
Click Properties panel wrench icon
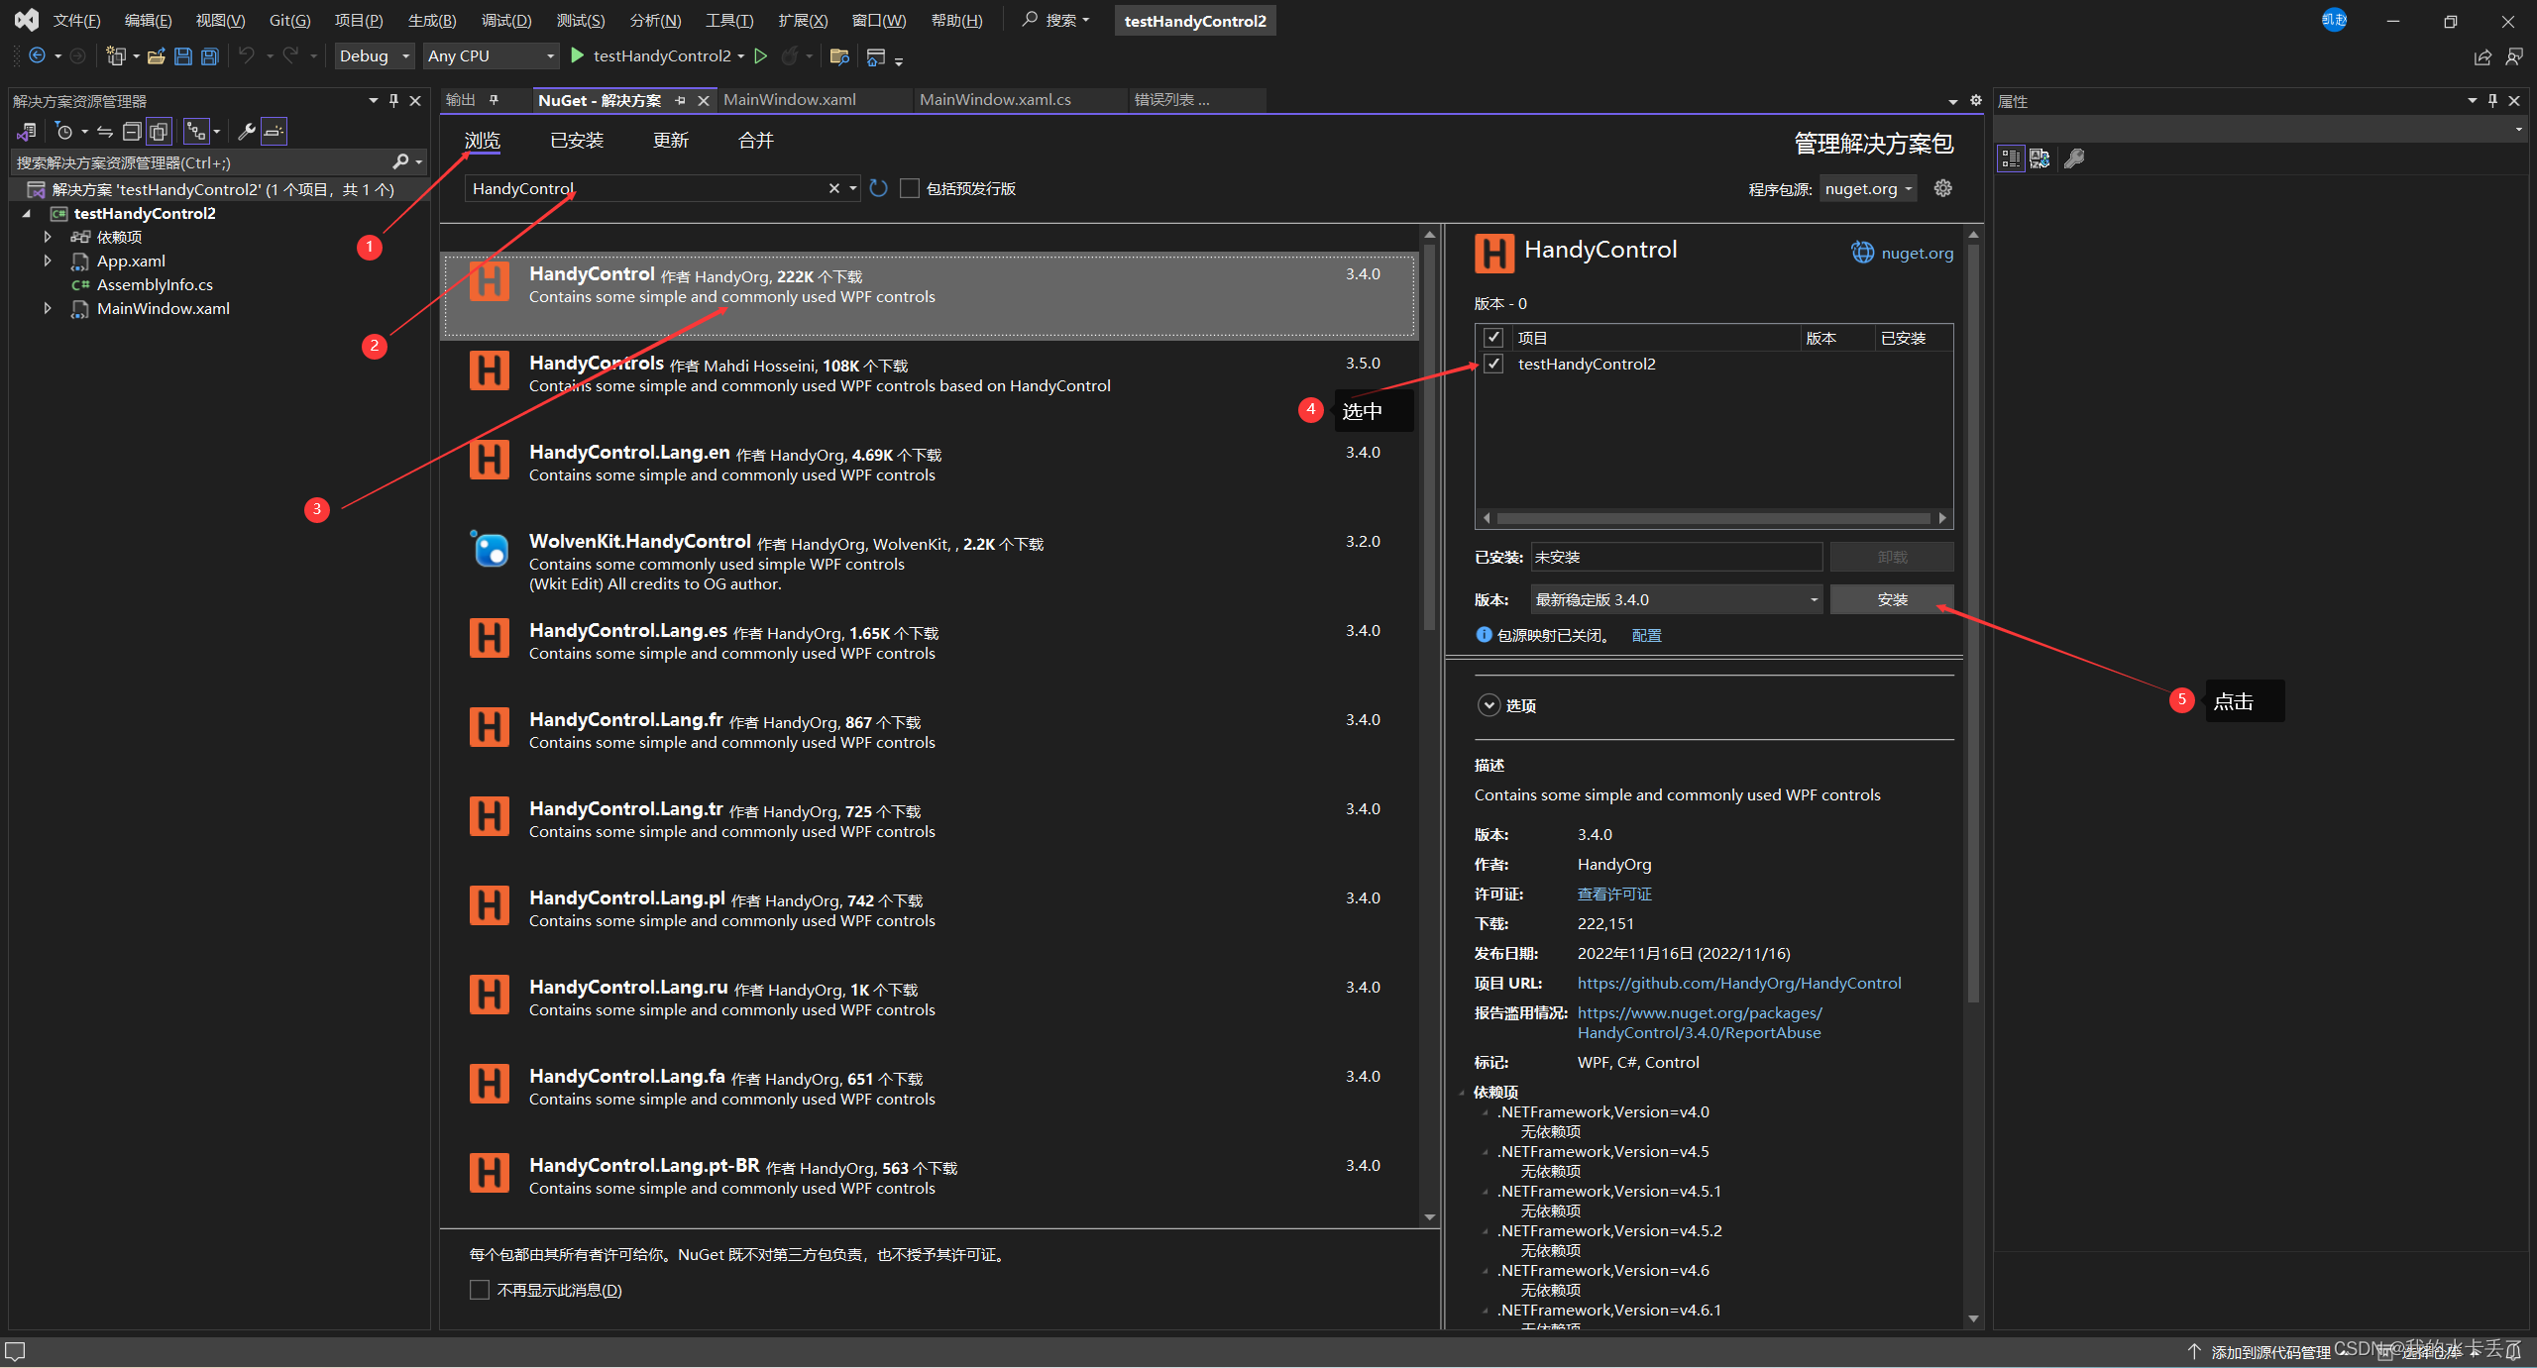2074,158
